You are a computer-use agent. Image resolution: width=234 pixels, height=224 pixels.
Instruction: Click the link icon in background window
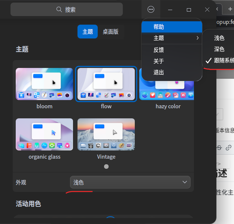[228, 147]
